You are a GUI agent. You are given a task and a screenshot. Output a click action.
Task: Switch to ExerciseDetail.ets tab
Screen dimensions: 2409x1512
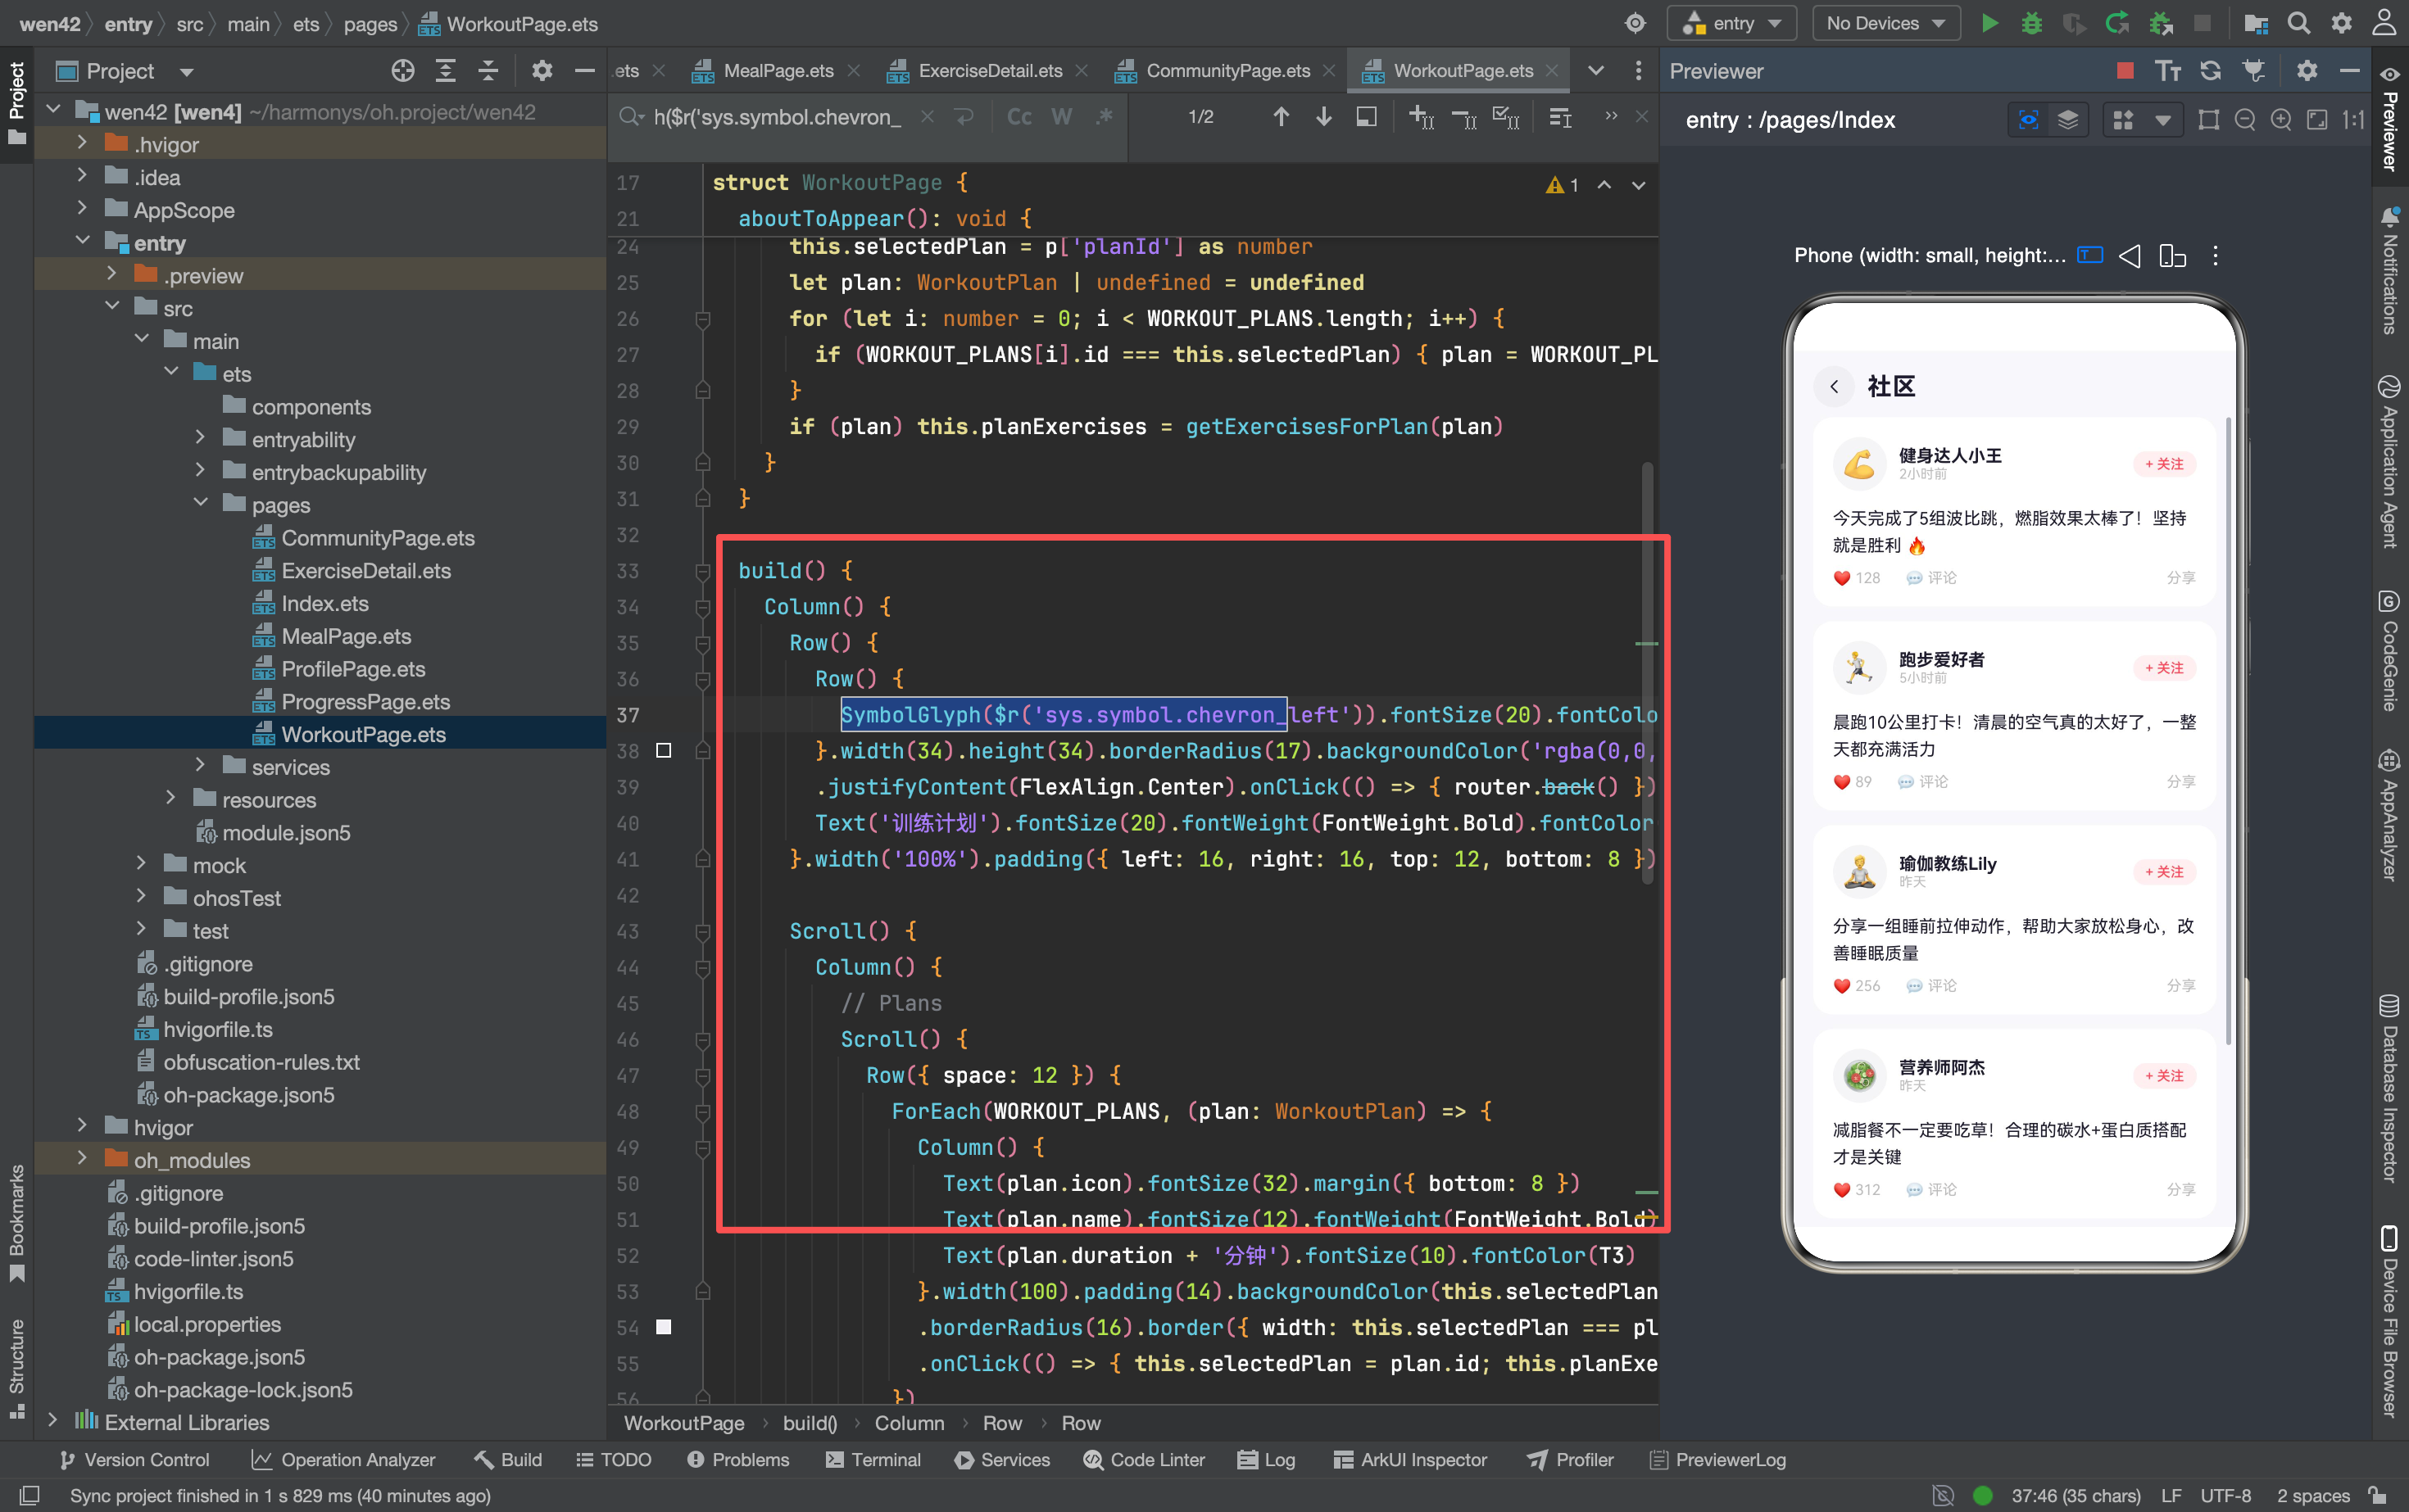(987, 71)
